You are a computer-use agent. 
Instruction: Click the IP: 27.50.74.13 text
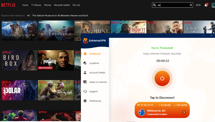[x=145, y=105]
